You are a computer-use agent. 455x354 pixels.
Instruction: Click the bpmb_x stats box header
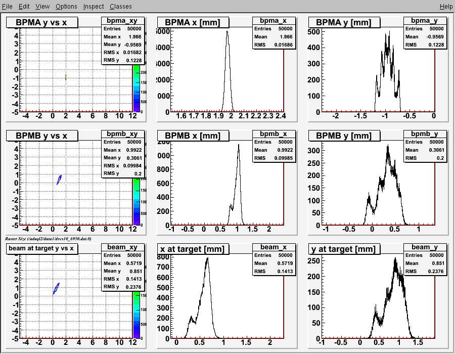pyautogui.click(x=274, y=134)
